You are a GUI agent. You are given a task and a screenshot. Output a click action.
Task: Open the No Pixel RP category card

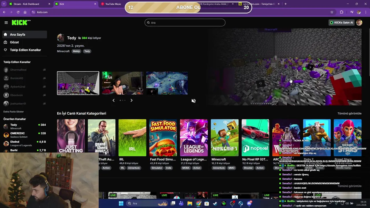click(x=255, y=138)
